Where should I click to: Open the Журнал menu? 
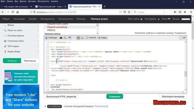23,1
